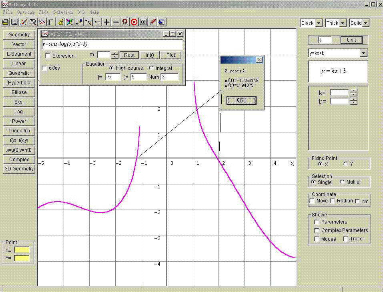Screen dimensions: 383x292
Task: Toggle the Expresion checkbox
Action: point(48,56)
